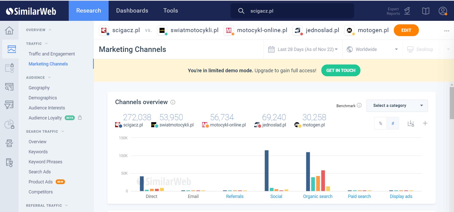Open the Last 28 Days date picker
This screenshot has width=454, height=212.
pos(303,49)
